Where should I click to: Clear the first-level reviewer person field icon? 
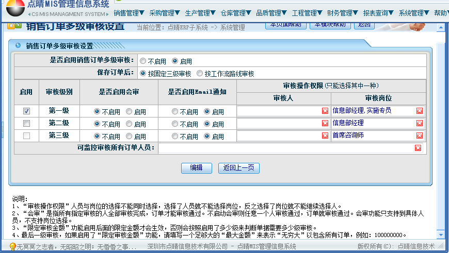click(325, 111)
